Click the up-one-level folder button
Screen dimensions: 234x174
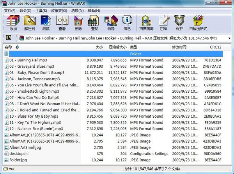(9, 38)
